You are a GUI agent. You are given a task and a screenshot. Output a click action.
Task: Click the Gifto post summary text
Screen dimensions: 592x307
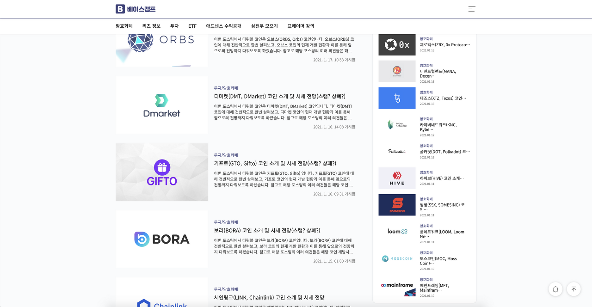click(284, 179)
